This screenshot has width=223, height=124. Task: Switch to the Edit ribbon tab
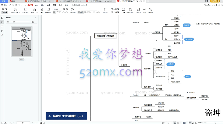48,5
